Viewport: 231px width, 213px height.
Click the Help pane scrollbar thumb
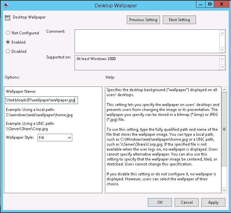point(224,129)
